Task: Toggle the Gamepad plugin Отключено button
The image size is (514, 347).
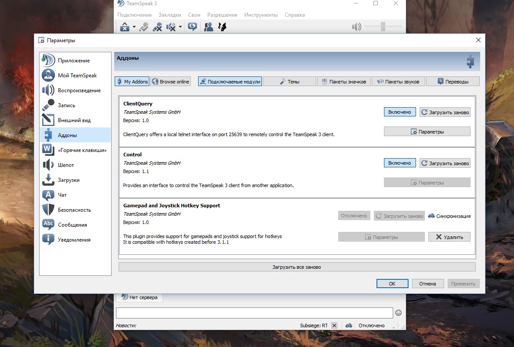Action: point(354,216)
